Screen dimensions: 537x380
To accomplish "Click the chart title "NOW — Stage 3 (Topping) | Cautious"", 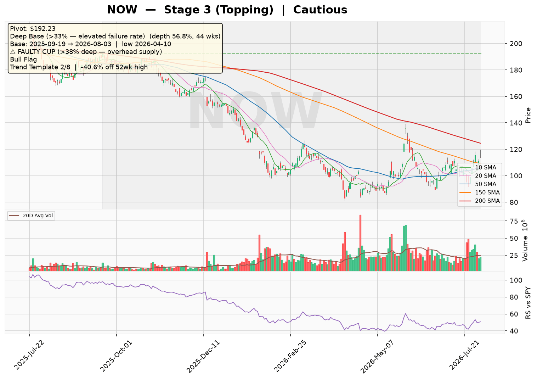I will pyautogui.click(x=227, y=10).
